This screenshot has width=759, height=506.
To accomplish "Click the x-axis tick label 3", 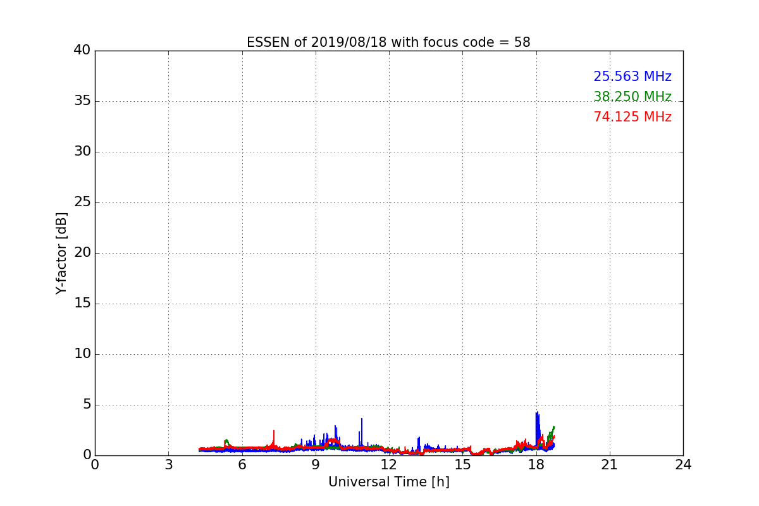I will [168, 465].
